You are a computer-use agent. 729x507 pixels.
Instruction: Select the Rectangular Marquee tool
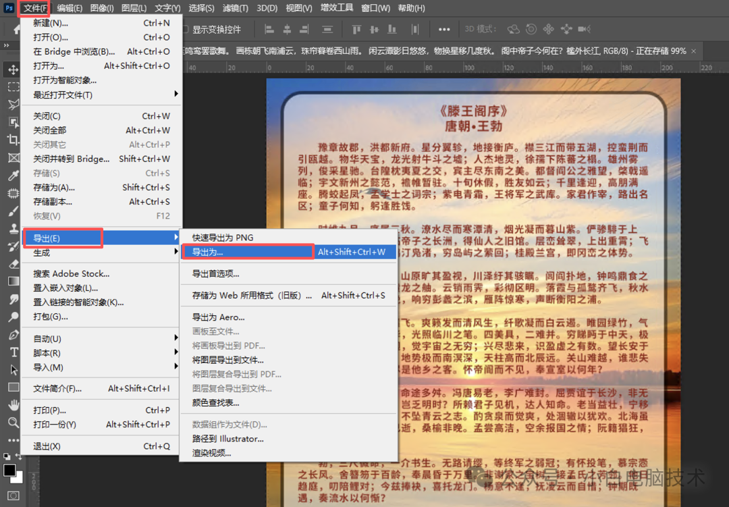pos(13,87)
